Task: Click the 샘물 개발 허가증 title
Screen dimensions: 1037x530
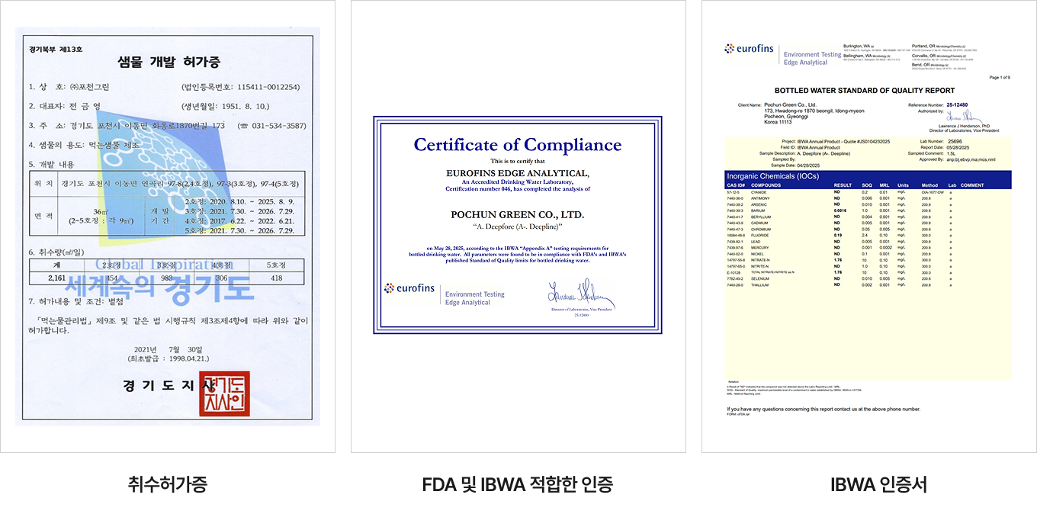Action: click(x=167, y=62)
